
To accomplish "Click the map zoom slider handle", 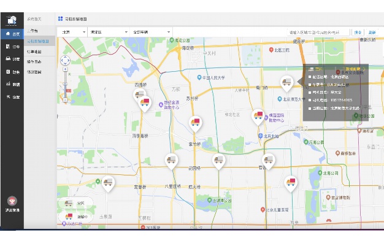I will 65,84.
